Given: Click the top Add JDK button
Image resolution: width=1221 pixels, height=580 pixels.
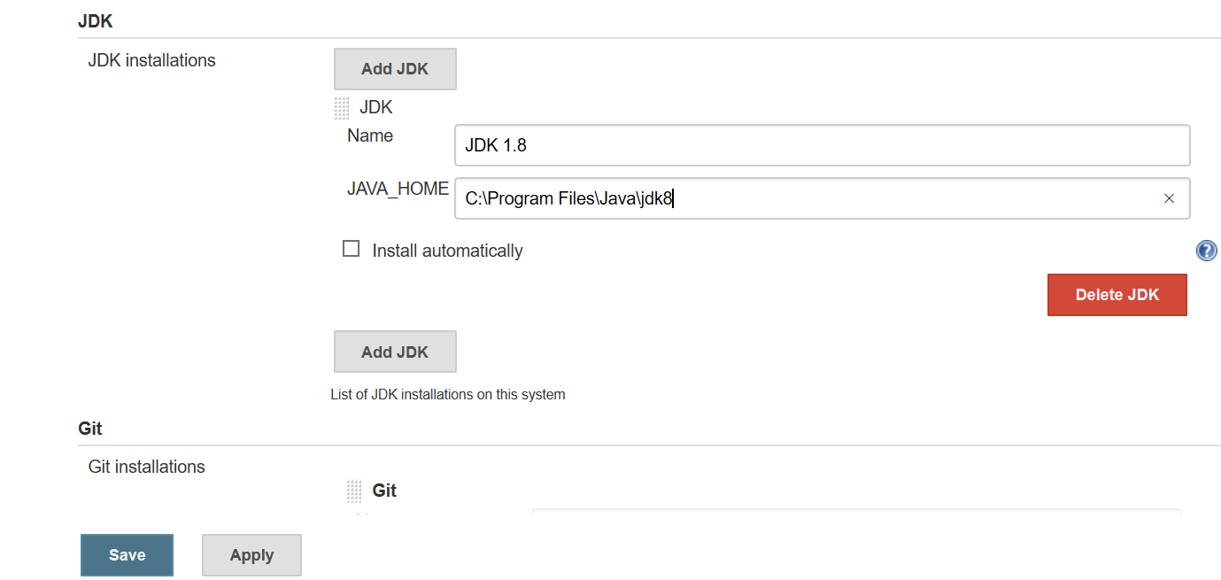Looking at the screenshot, I should [x=395, y=69].
